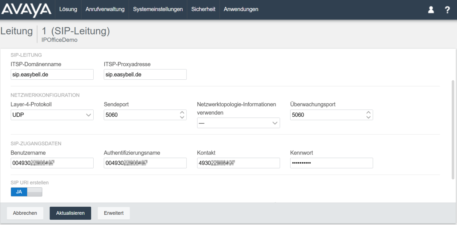Image resolution: width=457 pixels, height=225 pixels.
Task: Open the Lösung menu
Action: (68, 10)
